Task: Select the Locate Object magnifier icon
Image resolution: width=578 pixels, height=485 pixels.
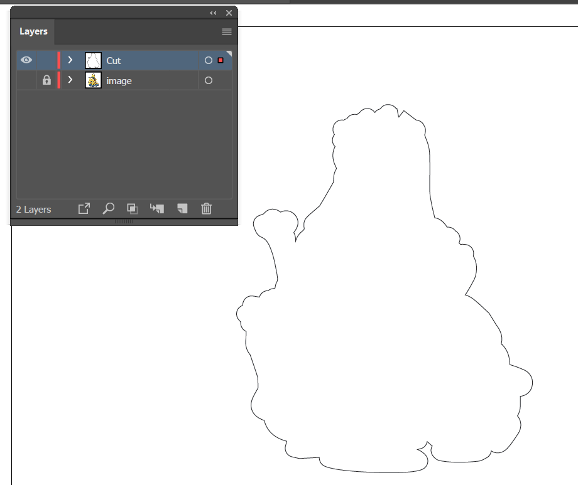Action: tap(108, 208)
